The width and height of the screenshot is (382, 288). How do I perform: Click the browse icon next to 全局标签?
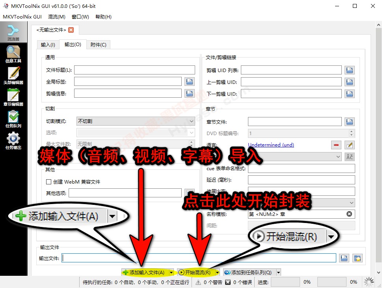click(190, 82)
